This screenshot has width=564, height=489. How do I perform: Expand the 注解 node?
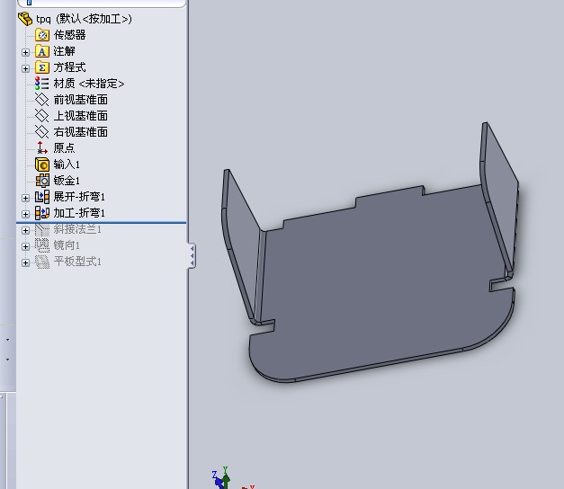pos(25,52)
